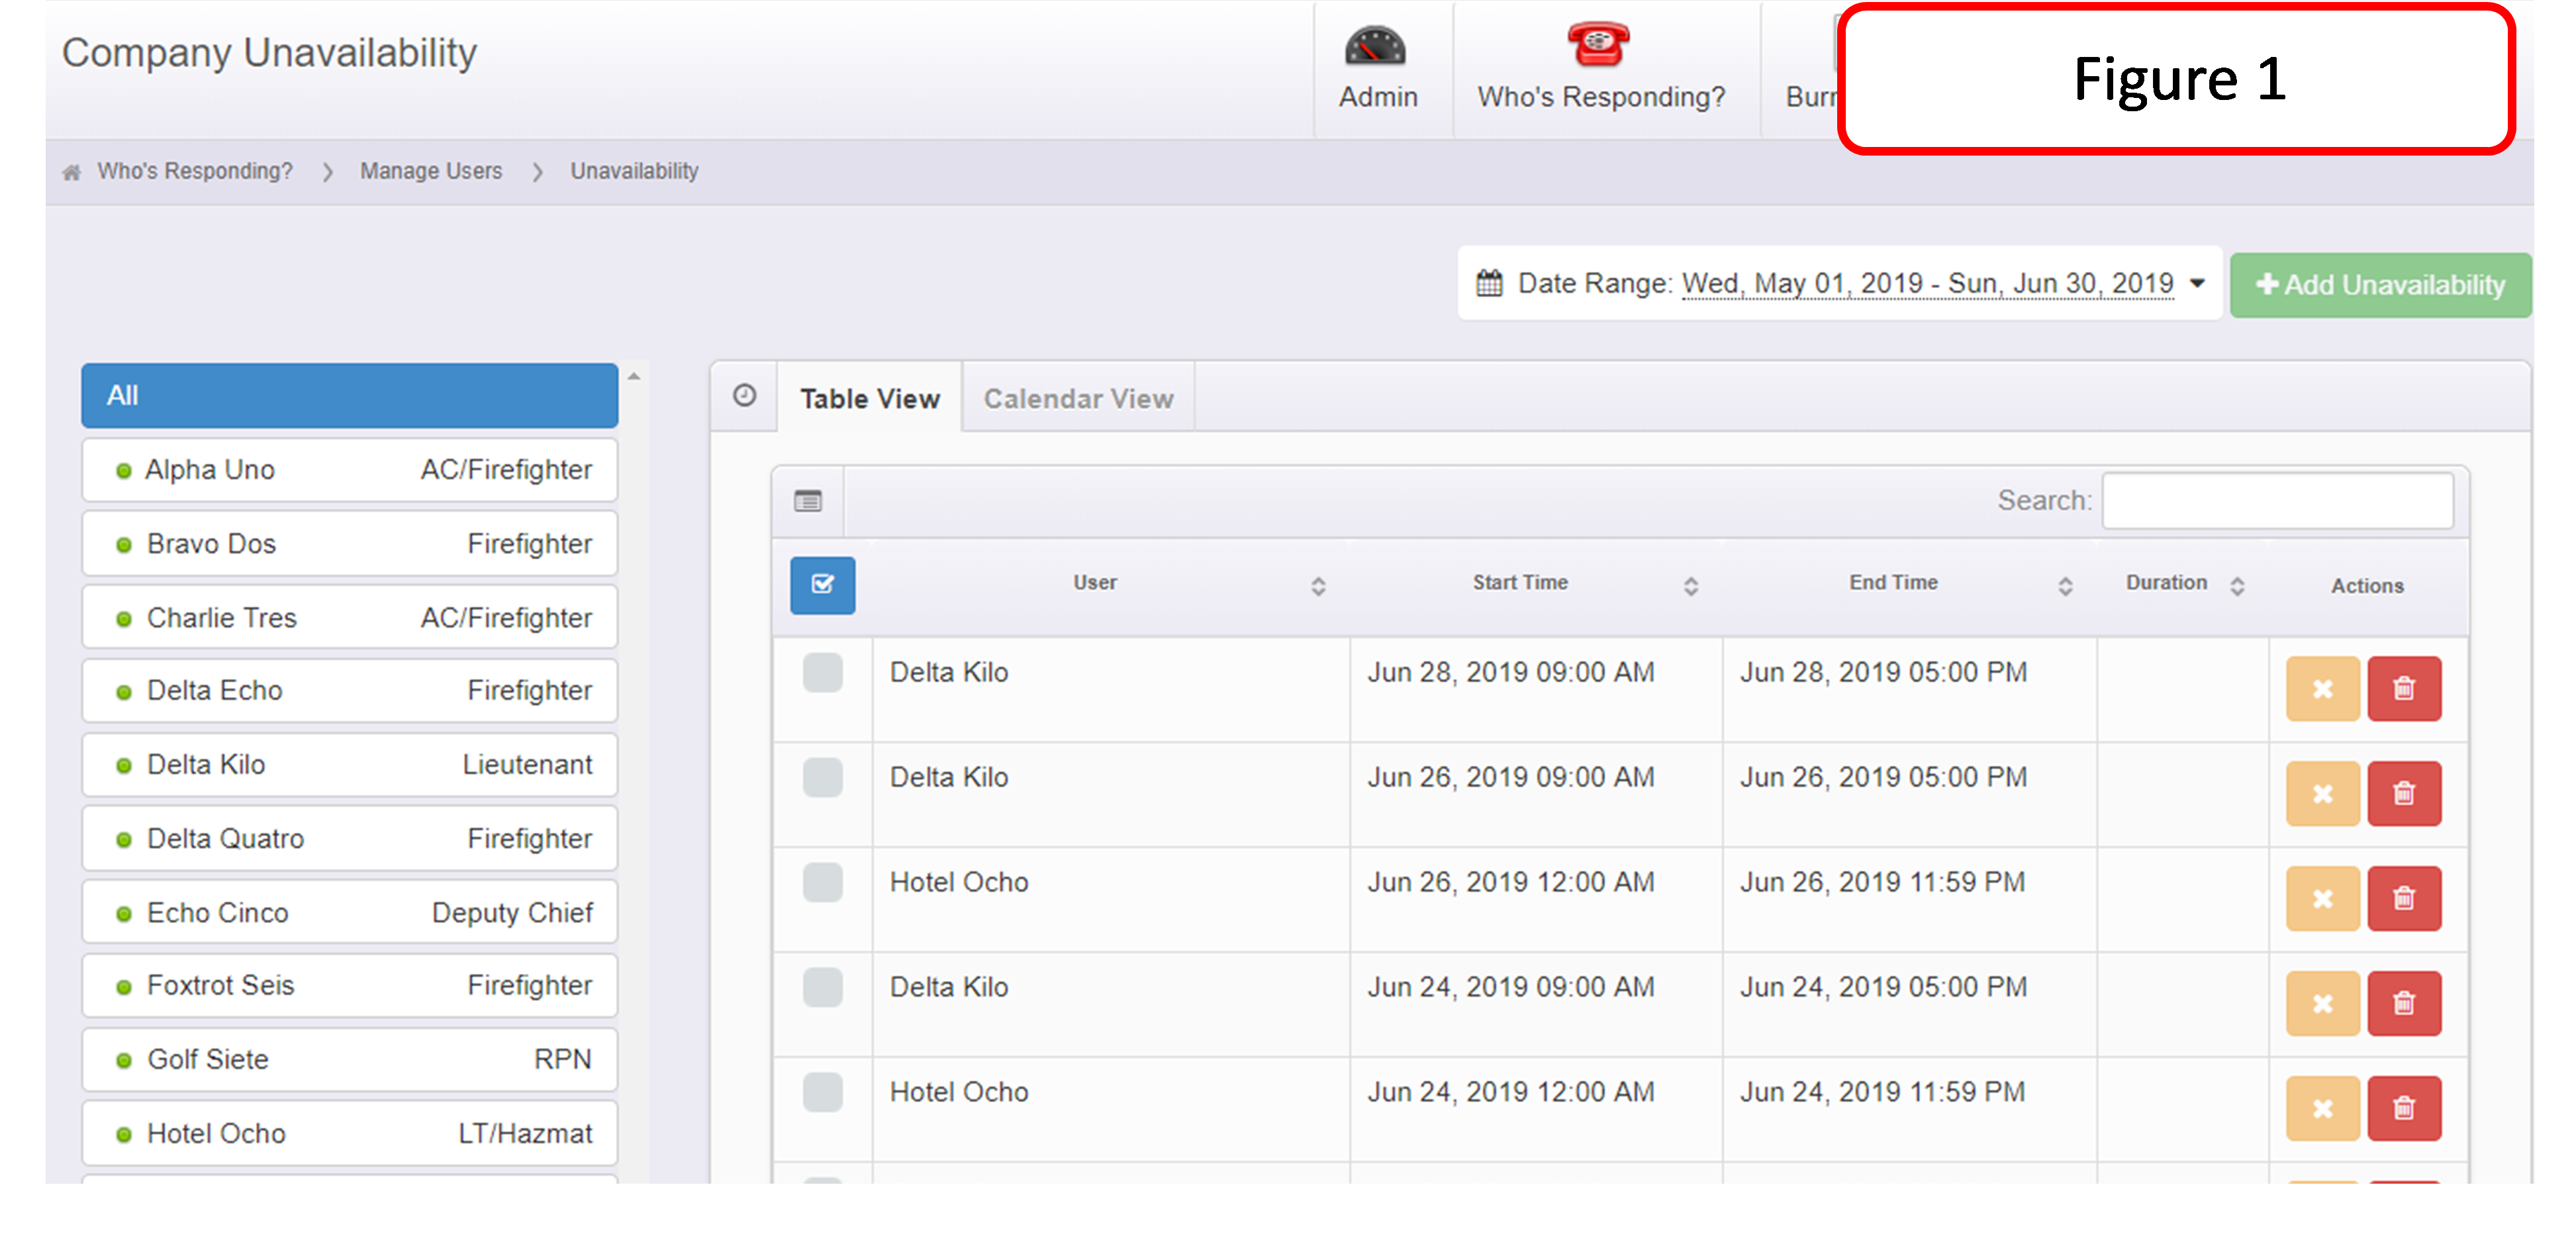Sort table by Start Time column arrows

1690,587
